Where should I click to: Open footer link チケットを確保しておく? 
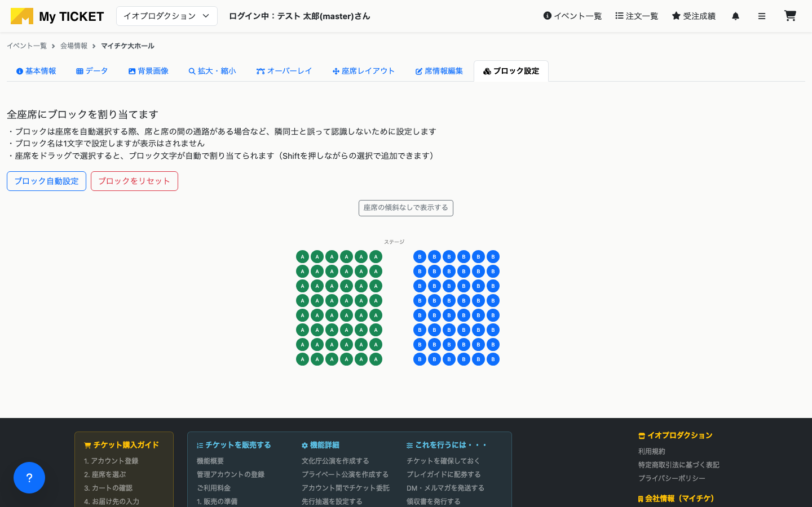[x=443, y=461]
